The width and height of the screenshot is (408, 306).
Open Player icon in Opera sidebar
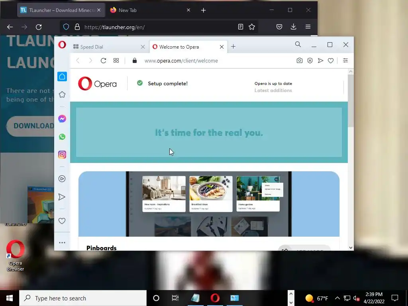tap(62, 179)
